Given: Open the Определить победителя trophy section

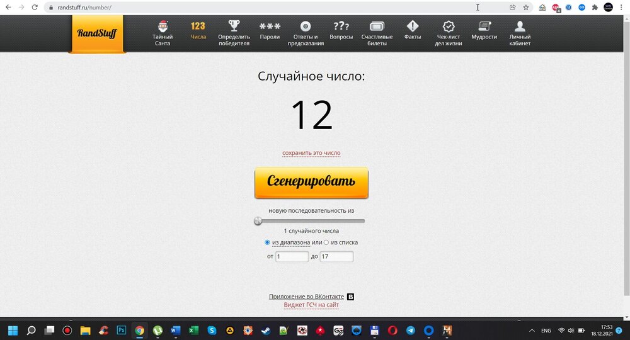Looking at the screenshot, I should point(234,33).
